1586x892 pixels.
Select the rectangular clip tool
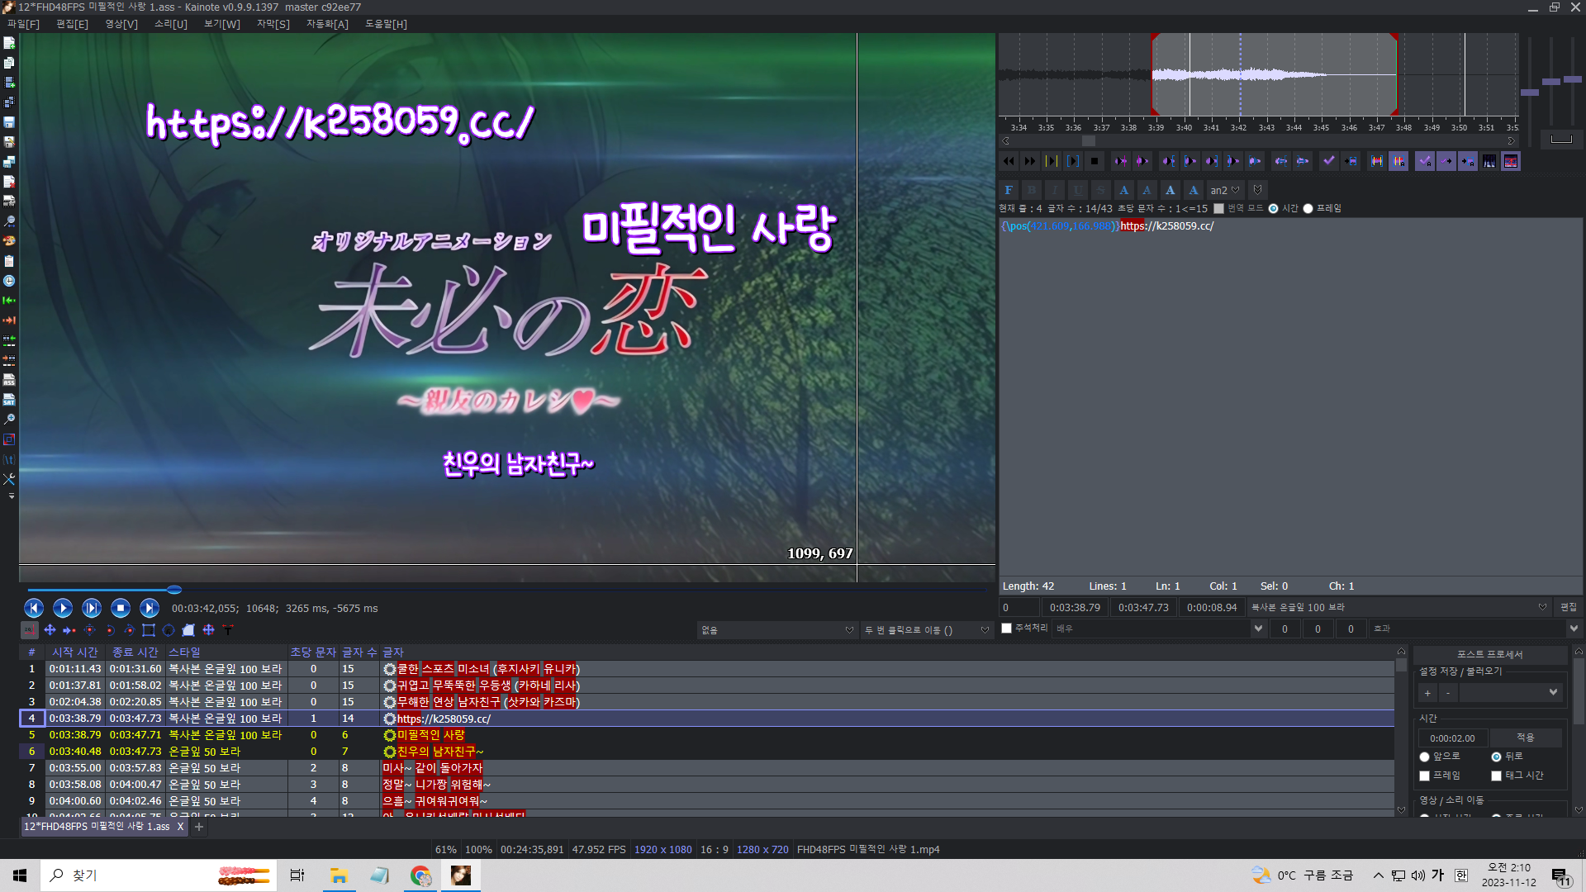pos(149,630)
